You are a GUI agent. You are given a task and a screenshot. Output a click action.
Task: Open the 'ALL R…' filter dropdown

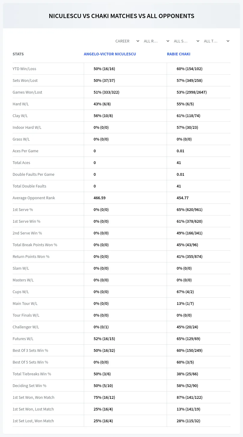pos(156,41)
